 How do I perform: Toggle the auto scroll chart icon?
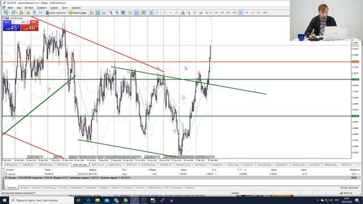click(130, 12)
